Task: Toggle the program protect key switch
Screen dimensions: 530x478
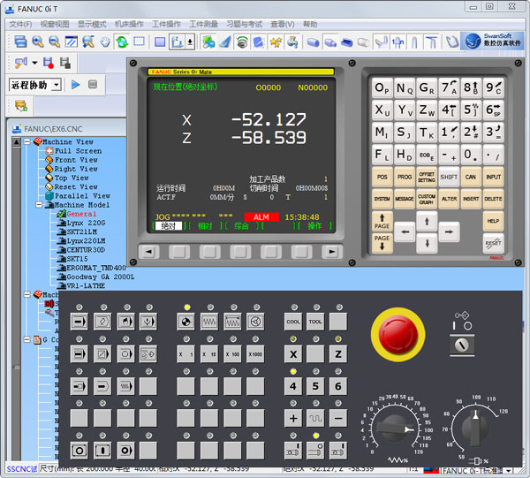Action: 462,345
